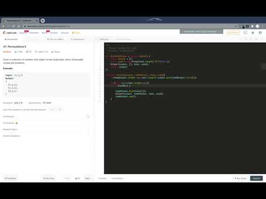Go back in the browser
Viewport: 266px width, 199px height.
click(3, 26)
